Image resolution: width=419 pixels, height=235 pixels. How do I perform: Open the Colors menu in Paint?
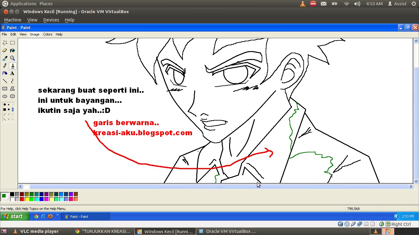pyautogui.click(x=48, y=34)
